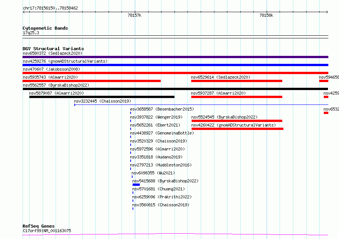This screenshot has height=239, width=339.
Task: Open the nsv5415688 (ByrskaBishop2022) label
Action: click(x=165, y=181)
